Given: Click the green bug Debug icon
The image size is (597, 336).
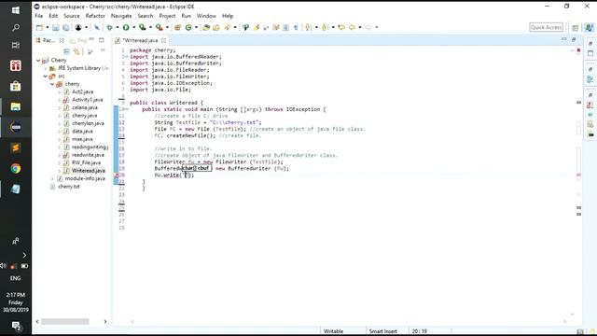Looking at the screenshot, I should pos(110,27).
